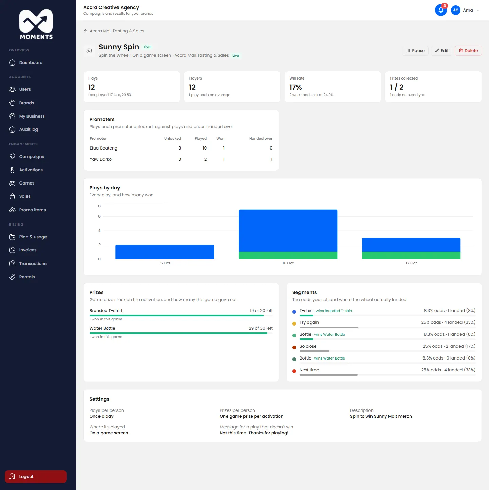Click the Users sidebar icon
The width and height of the screenshot is (489, 490).
pos(12,89)
